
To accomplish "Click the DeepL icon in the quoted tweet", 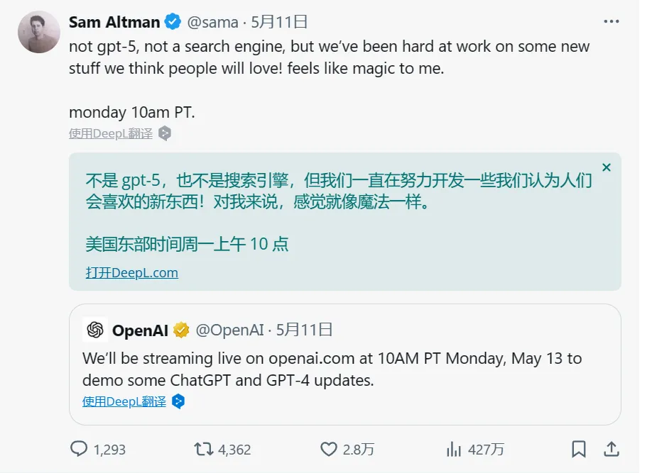I will pyautogui.click(x=178, y=402).
